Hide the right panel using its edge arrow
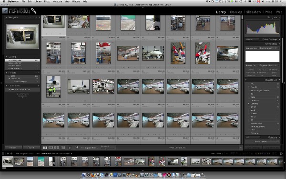 point(285,83)
